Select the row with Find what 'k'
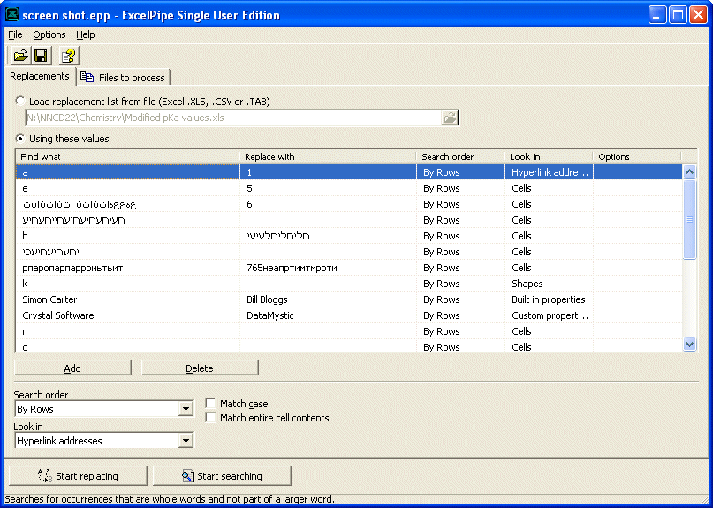This screenshot has width=713, height=508. coord(349,284)
